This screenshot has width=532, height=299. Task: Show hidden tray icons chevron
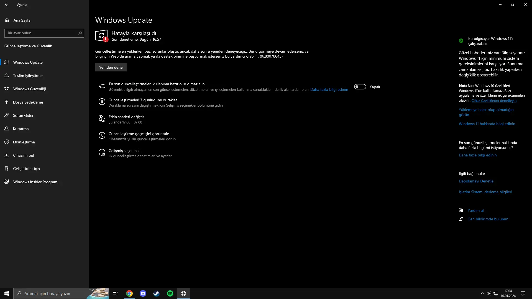(x=482, y=293)
